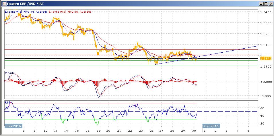Select the blue Exponential_Moving_Average legend label
The width and height of the screenshot is (274, 136).
tap(26, 12)
